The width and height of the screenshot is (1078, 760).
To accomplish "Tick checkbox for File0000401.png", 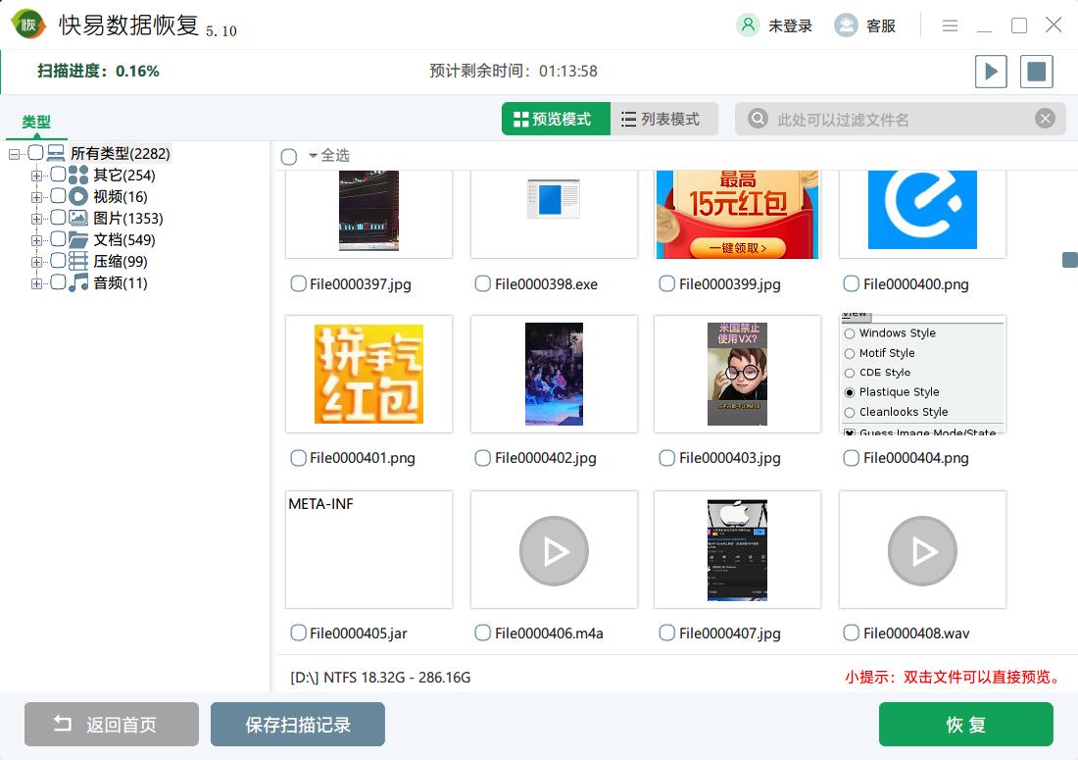I will click(x=298, y=457).
